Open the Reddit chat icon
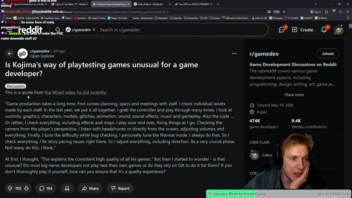This screenshot has height=198, width=352. [x=282, y=30]
